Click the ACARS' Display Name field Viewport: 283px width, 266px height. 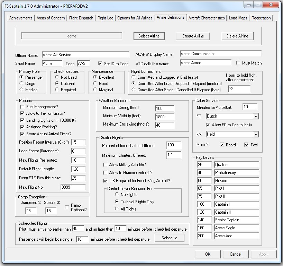coord(220,54)
